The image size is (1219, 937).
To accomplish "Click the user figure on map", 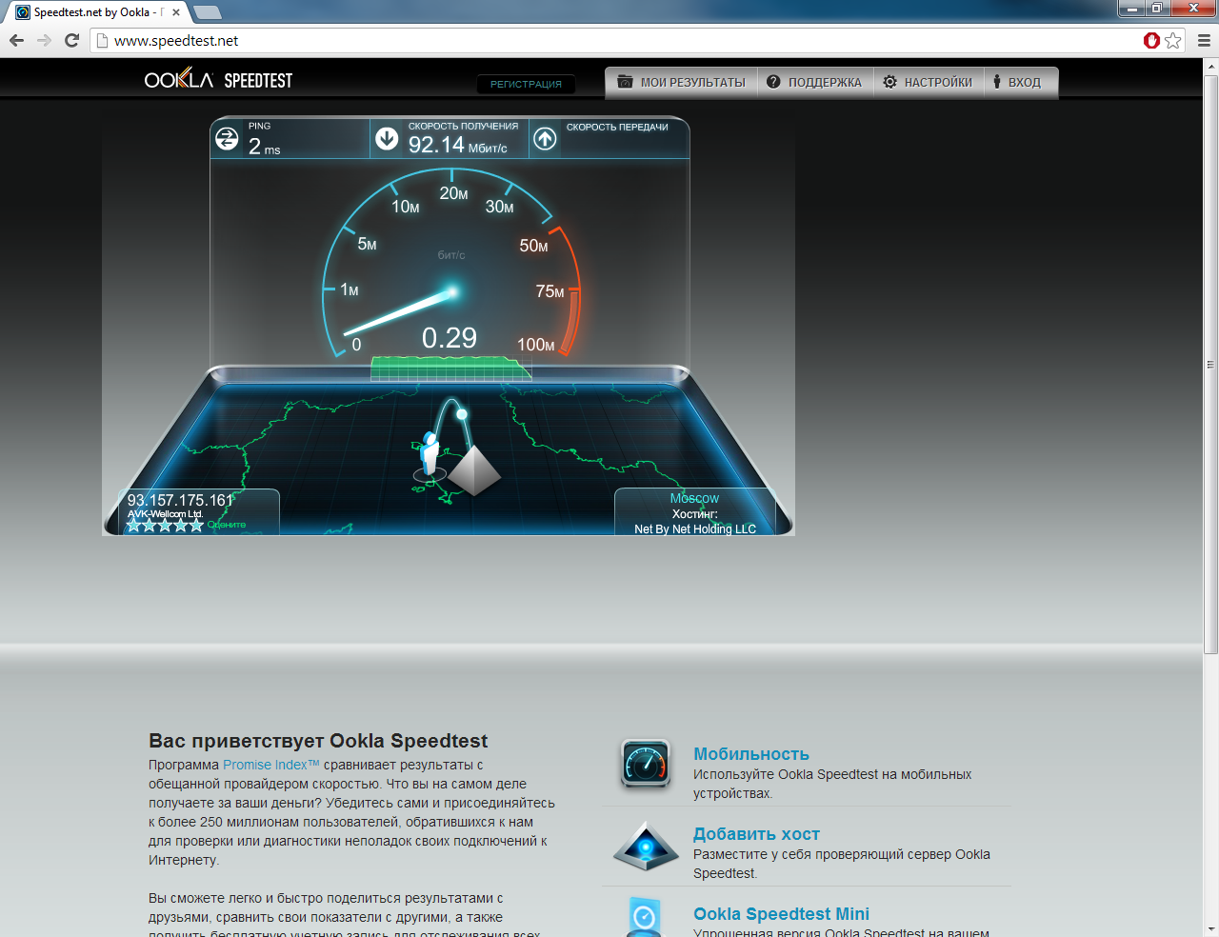I will [430, 454].
